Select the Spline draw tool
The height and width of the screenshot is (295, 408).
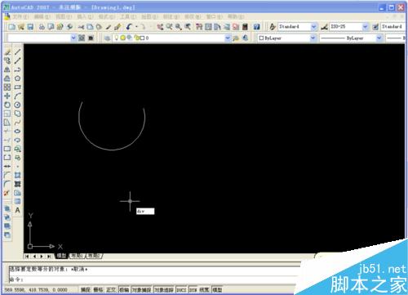18,123
